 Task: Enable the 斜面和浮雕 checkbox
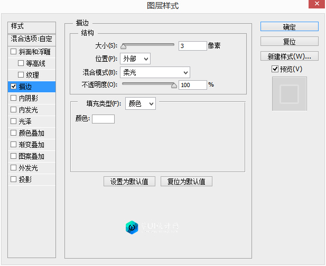click(13, 52)
